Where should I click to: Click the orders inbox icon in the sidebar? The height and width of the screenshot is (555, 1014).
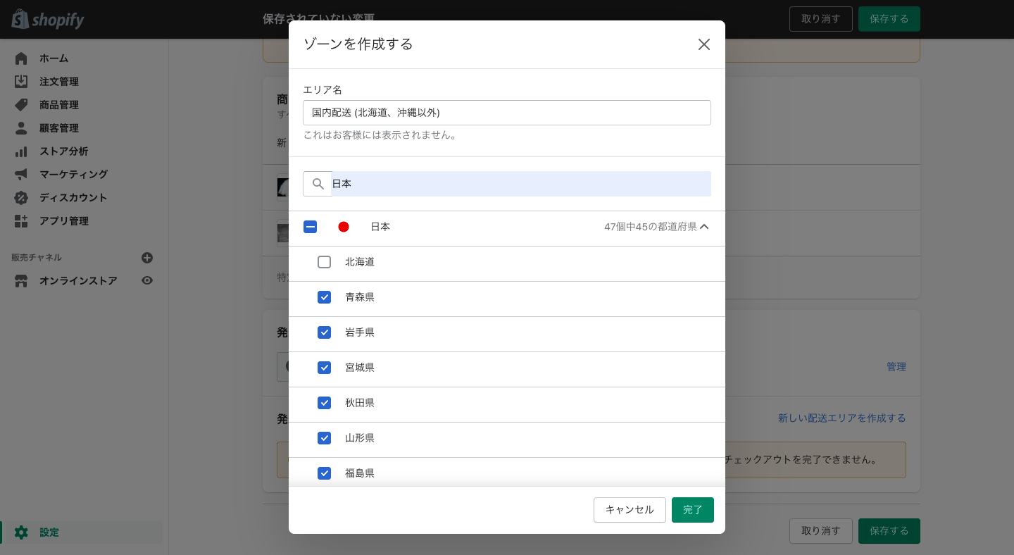coord(21,82)
